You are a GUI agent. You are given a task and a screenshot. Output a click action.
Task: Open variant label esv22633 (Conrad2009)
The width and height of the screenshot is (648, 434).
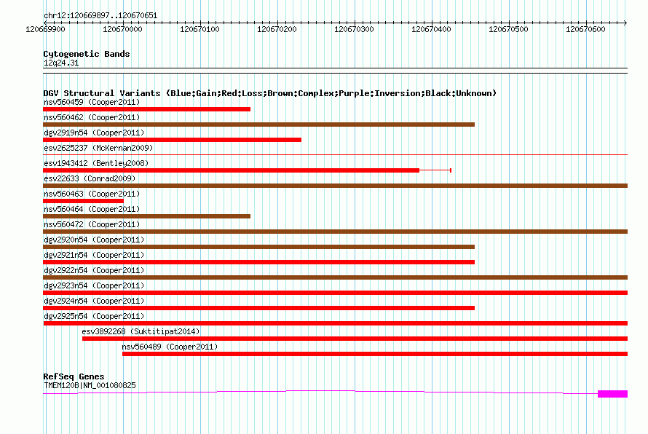tap(90, 178)
